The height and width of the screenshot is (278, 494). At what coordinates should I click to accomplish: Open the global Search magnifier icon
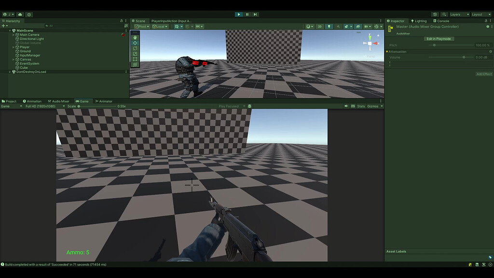click(444, 14)
